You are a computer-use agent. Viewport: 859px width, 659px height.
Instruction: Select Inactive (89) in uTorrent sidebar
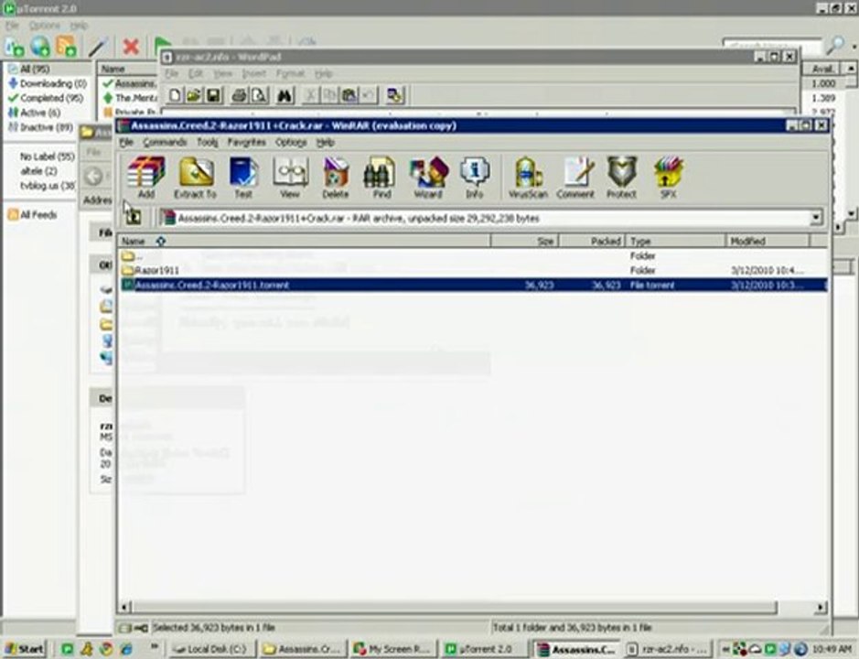click(x=41, y=127)
